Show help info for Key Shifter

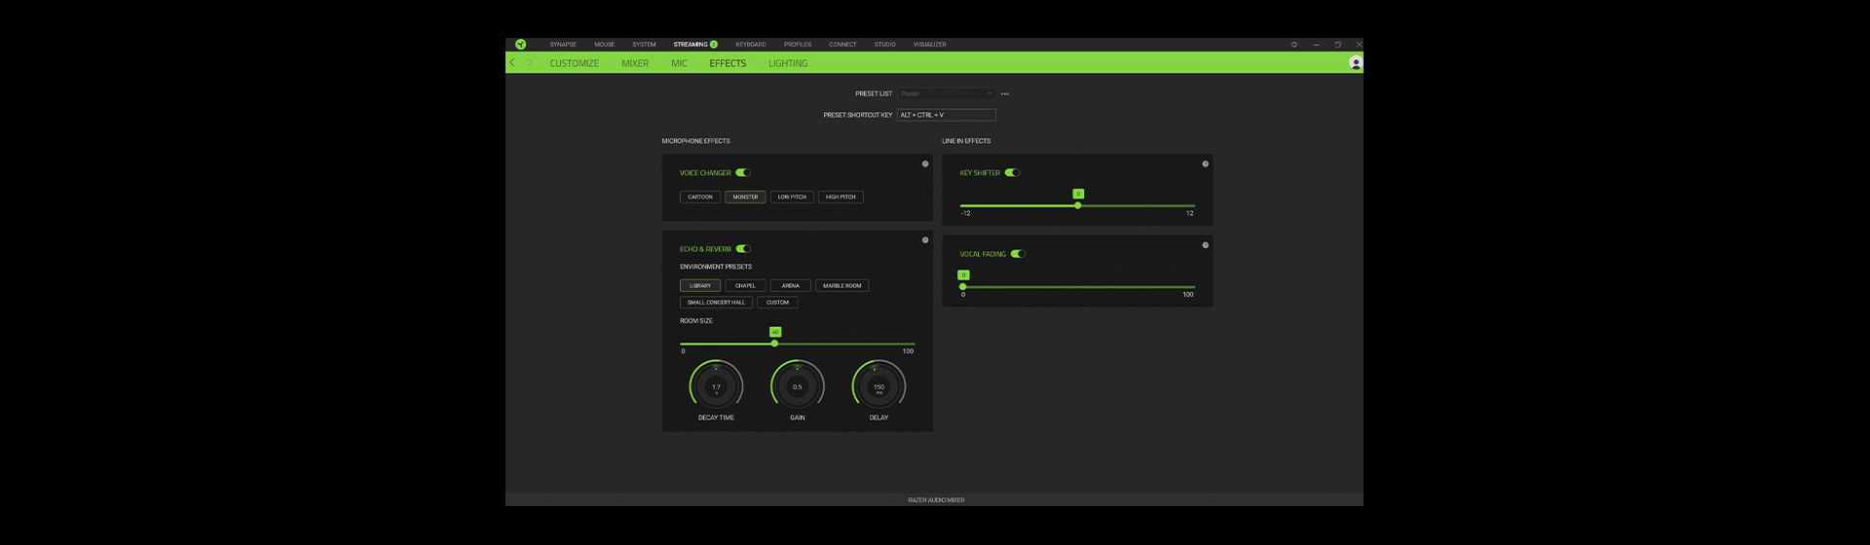click(x=1205, y=163)
